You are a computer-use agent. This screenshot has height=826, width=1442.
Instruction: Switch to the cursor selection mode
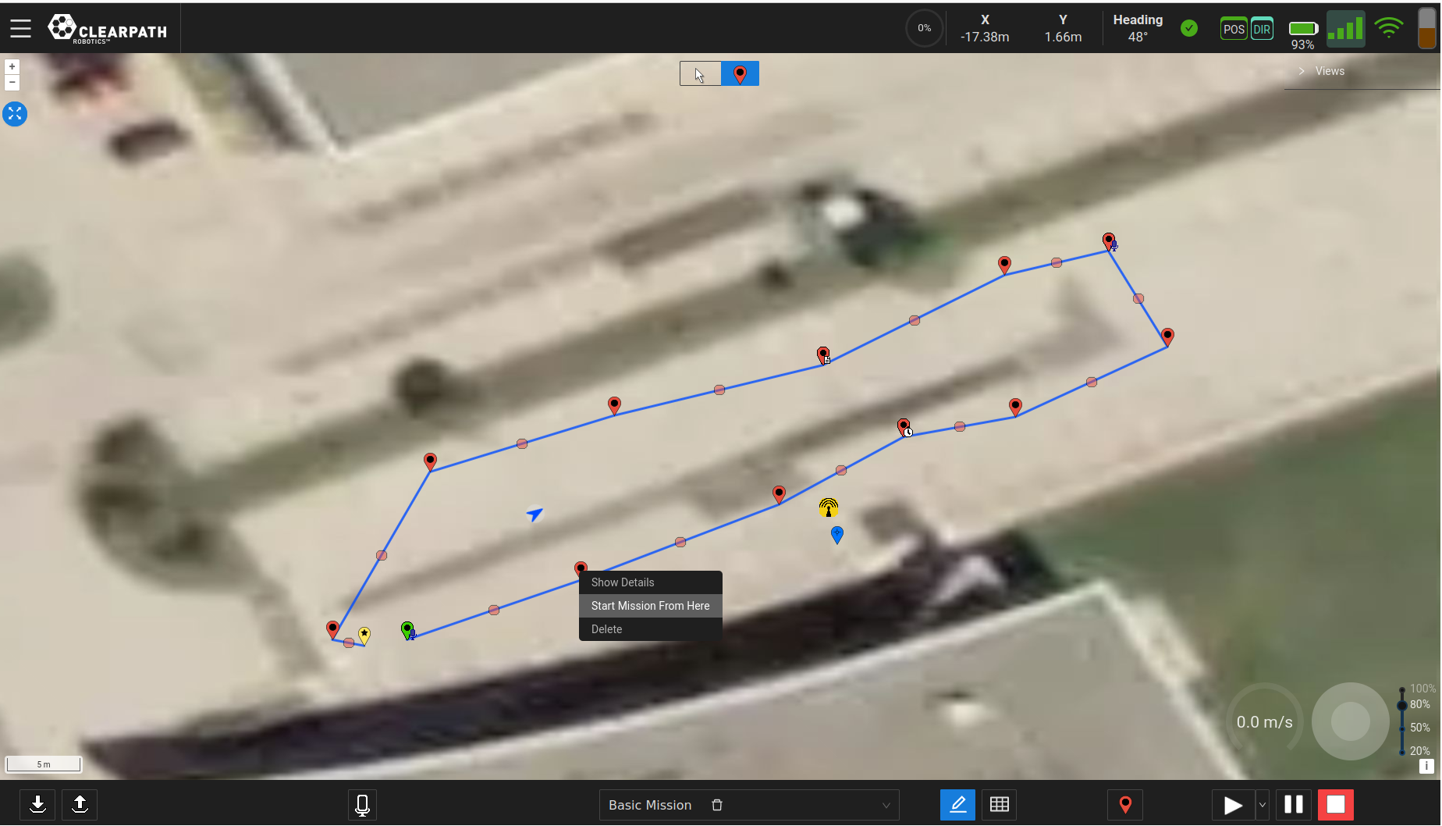point(700,73)
